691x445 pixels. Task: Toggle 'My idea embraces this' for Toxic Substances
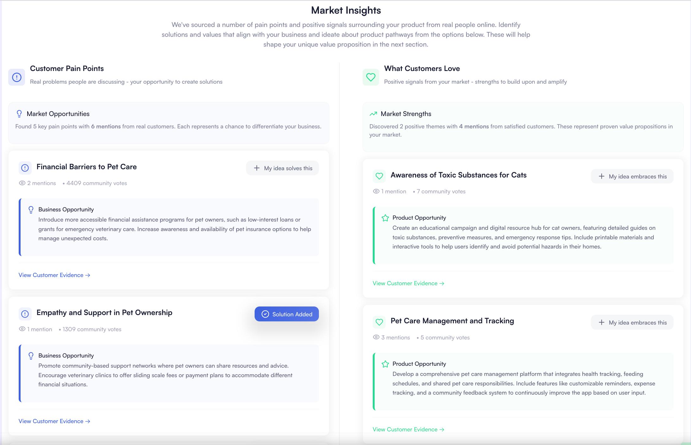[x=632, y=177]
